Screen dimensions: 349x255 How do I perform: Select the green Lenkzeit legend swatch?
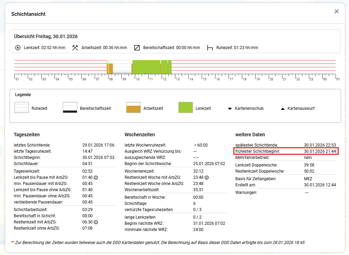(186, 107)
